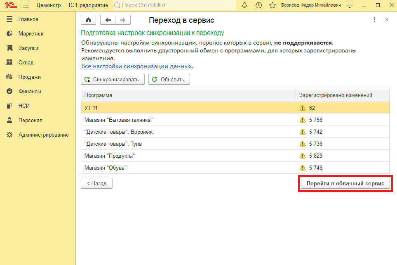Click the home page button
This screenshot has width=397, height=265.
coord(88,20)
